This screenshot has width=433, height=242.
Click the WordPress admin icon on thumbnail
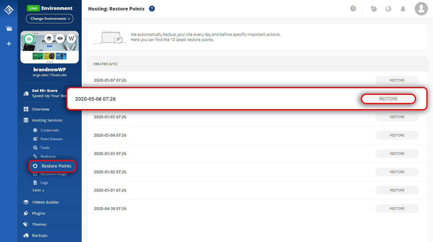pyautogui.click(x=71, y=38)
